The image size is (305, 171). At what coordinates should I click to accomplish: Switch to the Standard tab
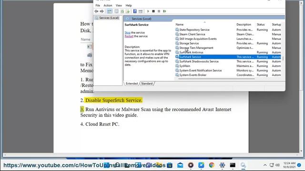tap(147, 84)
